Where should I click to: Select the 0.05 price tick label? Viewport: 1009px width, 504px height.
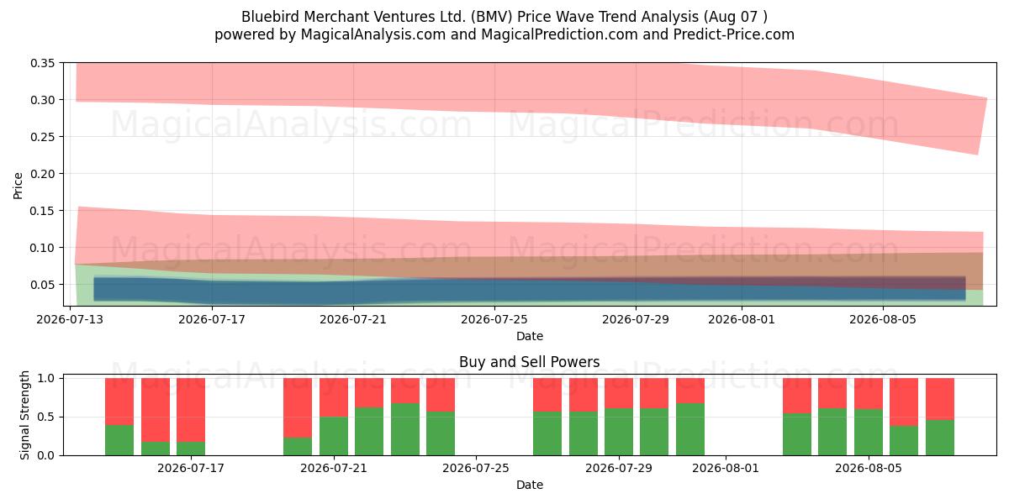pos(42,285)
